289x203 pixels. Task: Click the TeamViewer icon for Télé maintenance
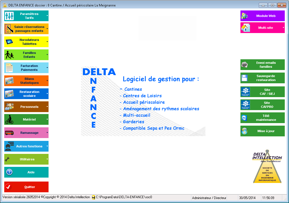click(245, 118)
